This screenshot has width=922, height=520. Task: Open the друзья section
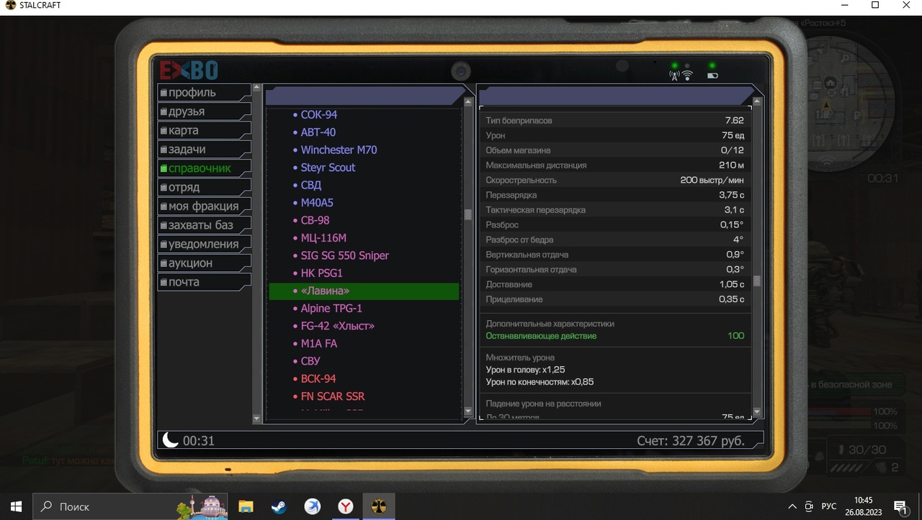205,111
